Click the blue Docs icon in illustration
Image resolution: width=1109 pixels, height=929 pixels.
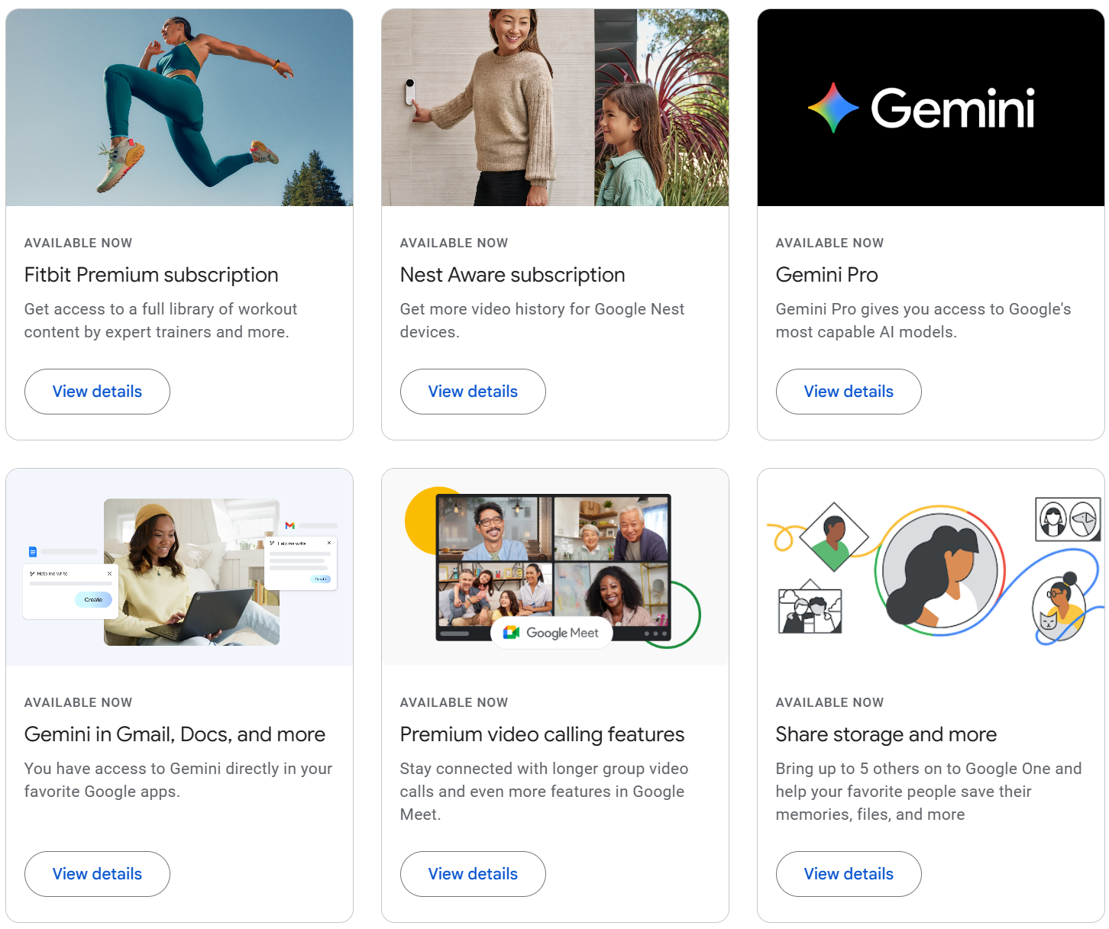33,551
